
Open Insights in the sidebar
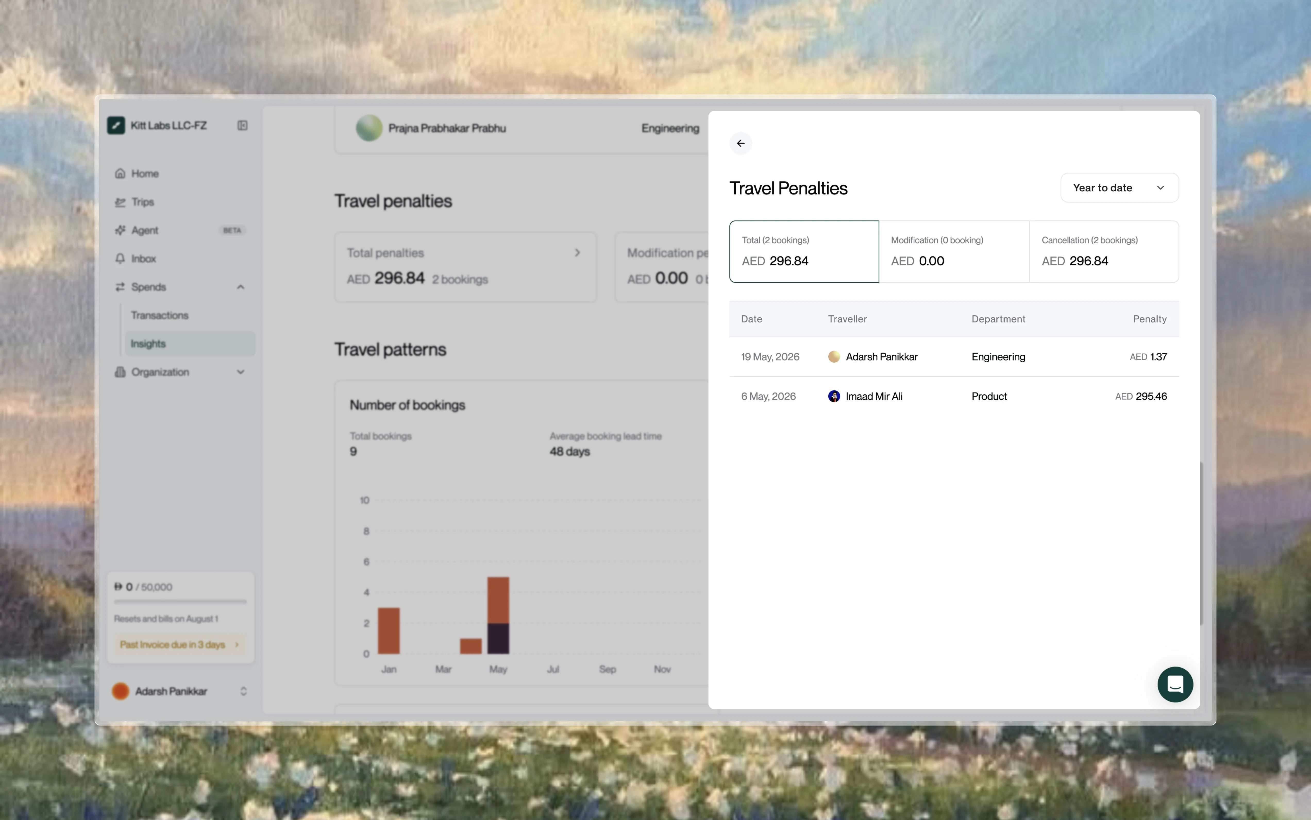coord(190,344)
